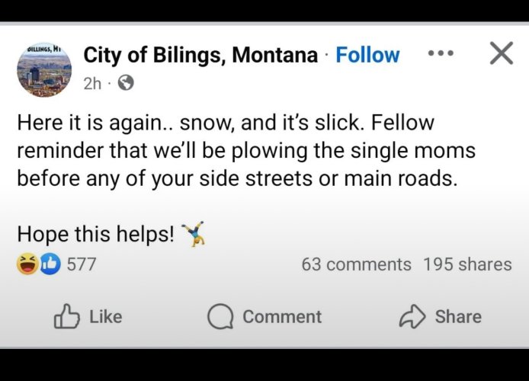The height and width of the screenshot is (381, 529).
Task: Click the cartwheel emoji in the post
Action: [194, 234]
